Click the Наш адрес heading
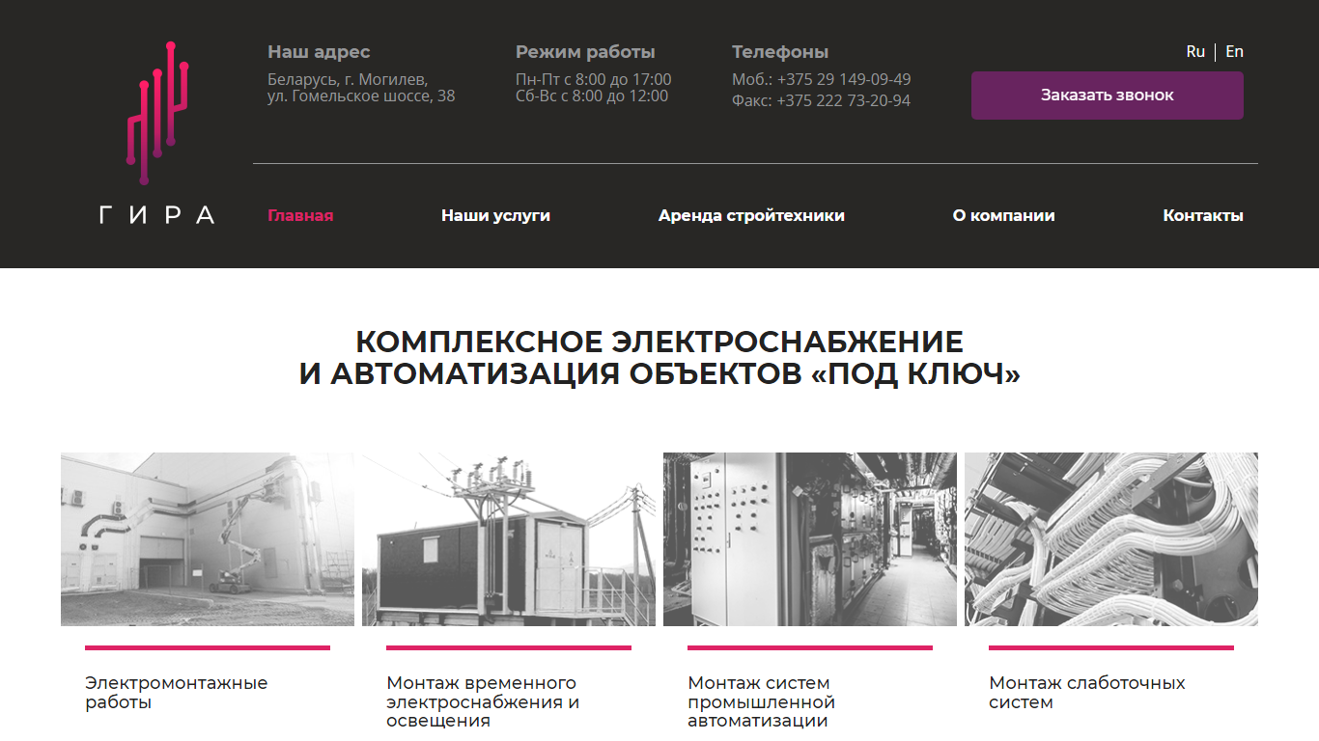Image resolution: width=1319 pixels, height=741 pixels. pos(319,52)
